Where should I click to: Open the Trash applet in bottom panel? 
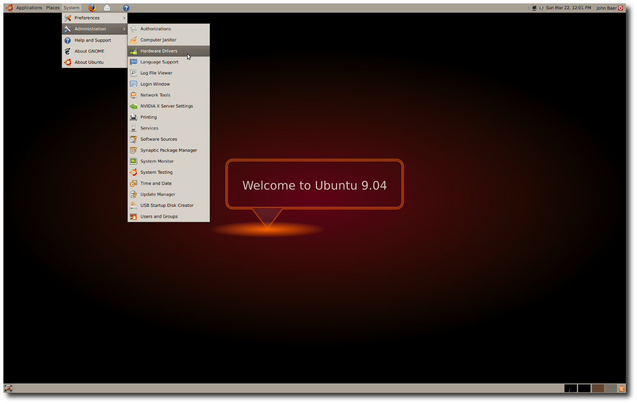(x=621, y=388)
